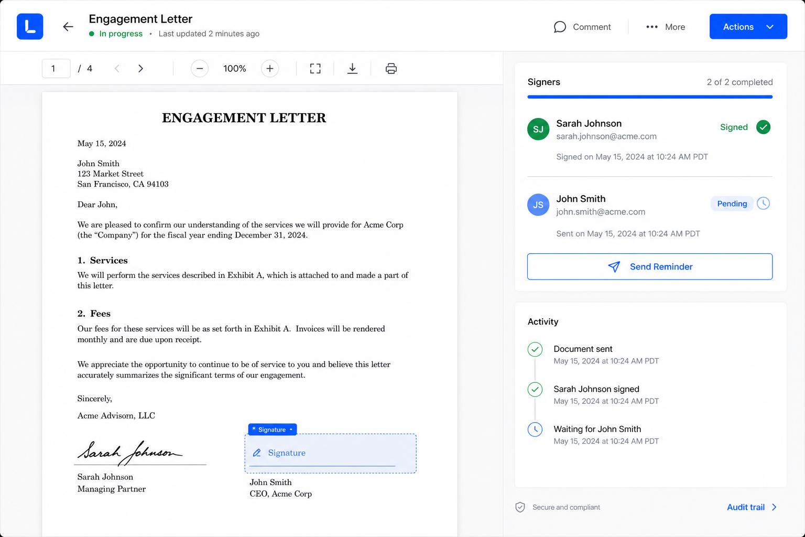
Task: Expand the Actions dropdown button
Action: (x=748, y=26)
